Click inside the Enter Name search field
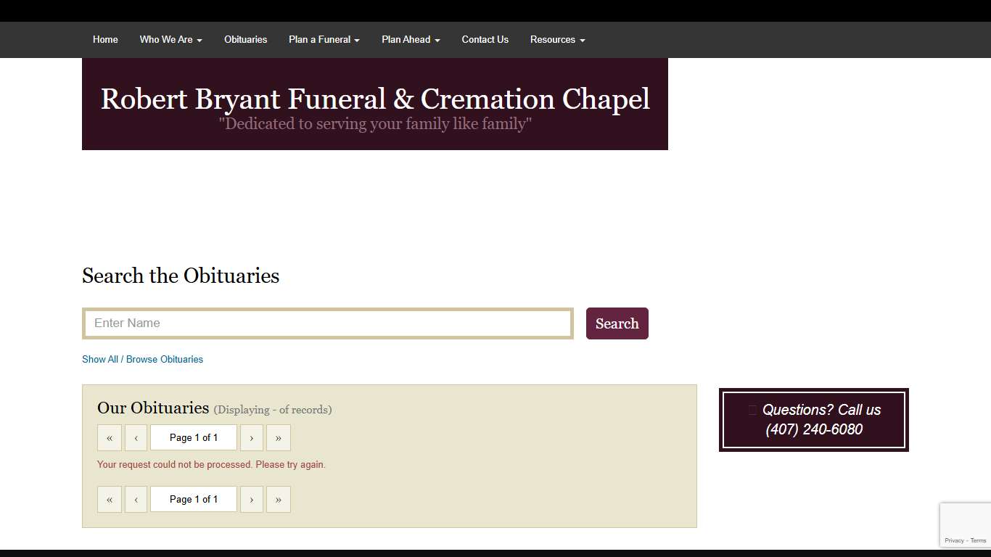 point(327,323)
